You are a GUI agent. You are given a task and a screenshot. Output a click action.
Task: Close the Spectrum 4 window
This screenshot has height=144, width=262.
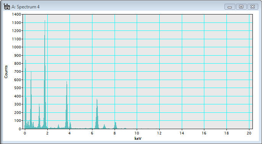coord(253,7)
